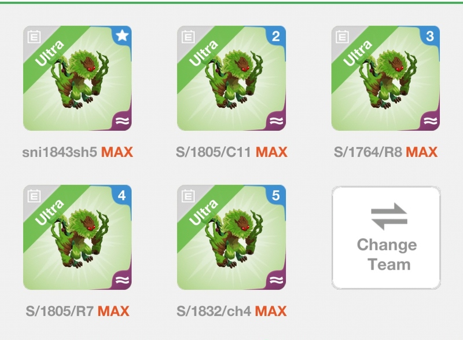Image resolution: width=463 pixels, height=340 pixels.
Task: Select the S/1764/R8 monster card
Action: click(x=385, y=78)
